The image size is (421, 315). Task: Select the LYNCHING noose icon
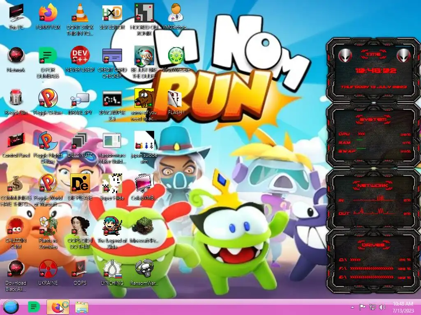point(112,269)
